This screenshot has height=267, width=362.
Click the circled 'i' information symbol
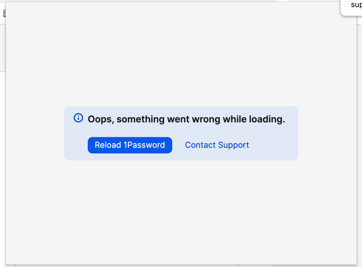point(78,118)
